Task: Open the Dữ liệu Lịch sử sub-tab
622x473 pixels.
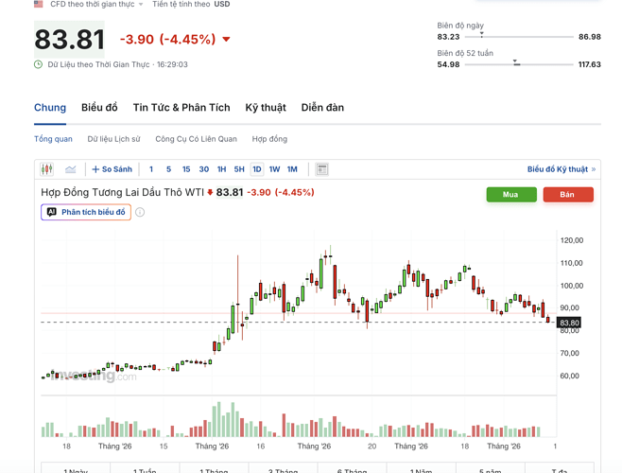Action: tap(113, 139)
